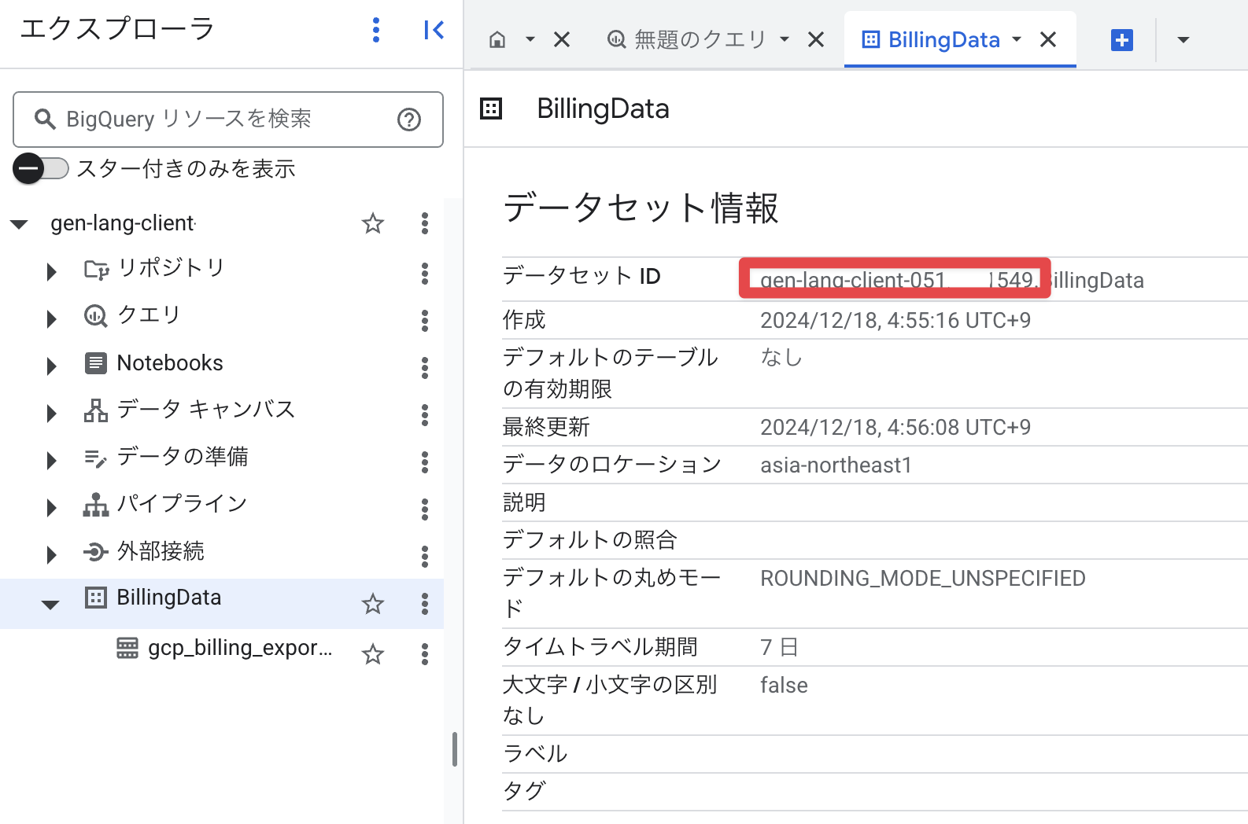Open the home tab icon
The height and width of the screenshot is (824, 1248).
pyautogui.click(x=497, y=40)
